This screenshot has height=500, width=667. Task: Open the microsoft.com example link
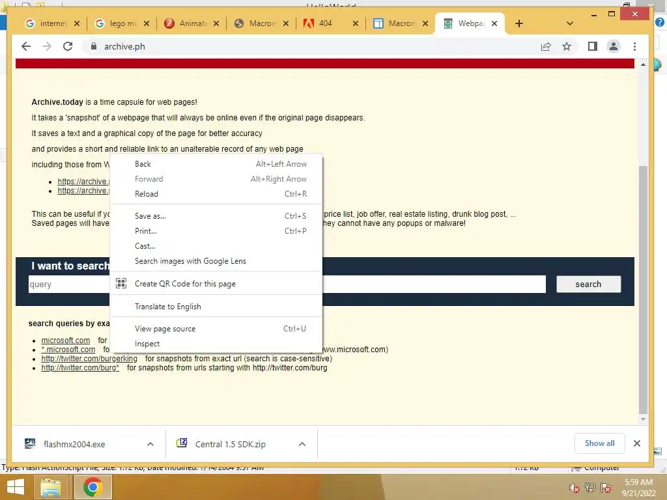[x=66, y=340]
